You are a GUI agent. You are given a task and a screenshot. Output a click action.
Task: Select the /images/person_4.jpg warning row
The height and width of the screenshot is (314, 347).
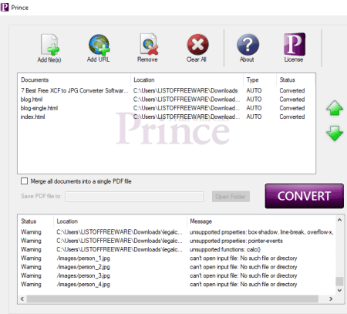pyautogui.click(x=177, y=285)
